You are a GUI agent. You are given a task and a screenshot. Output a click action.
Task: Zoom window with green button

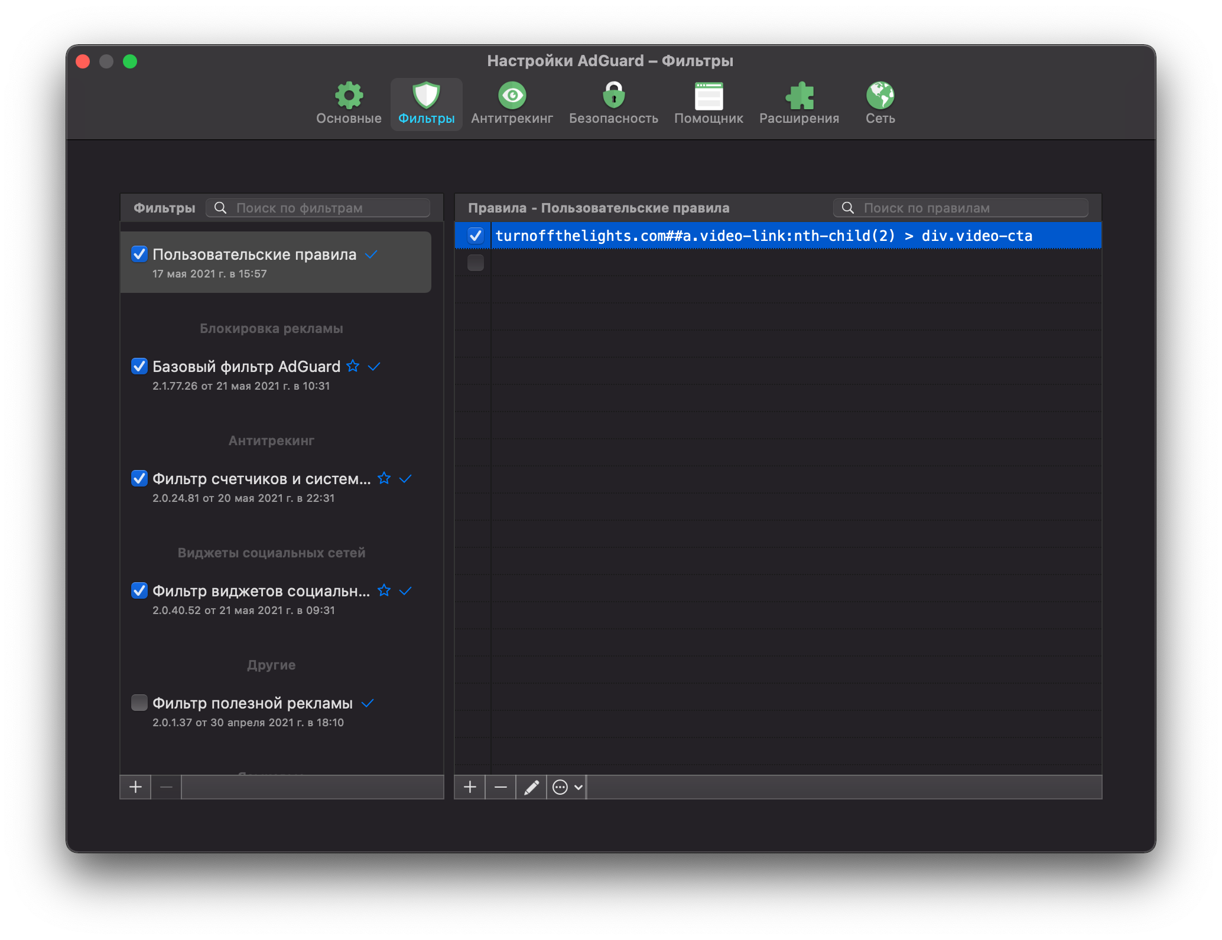130,61
